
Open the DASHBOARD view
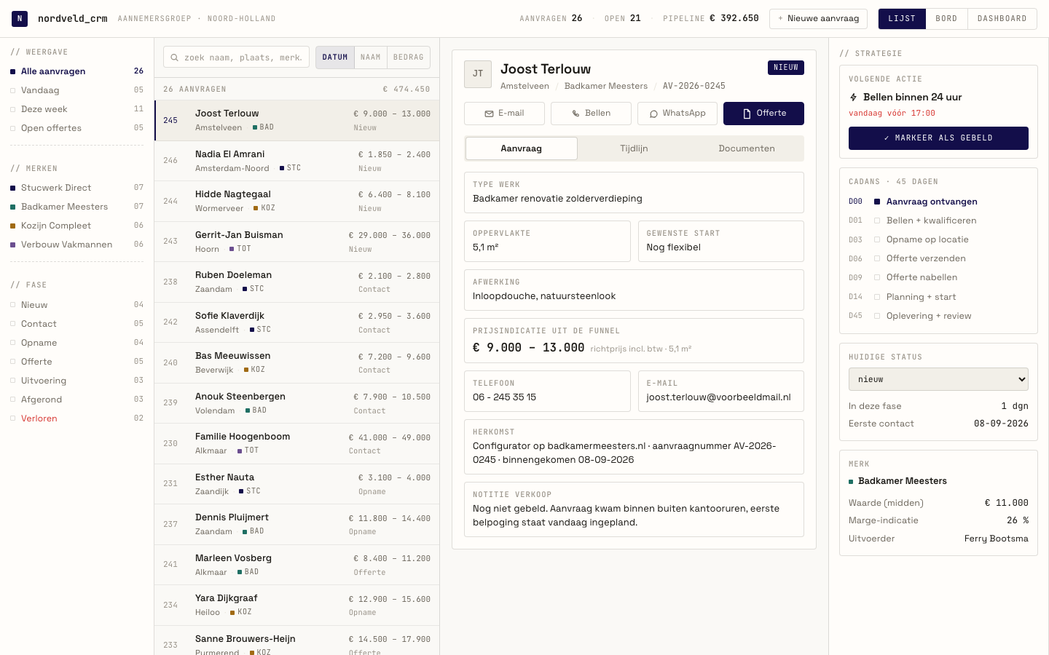point(1002,19)
